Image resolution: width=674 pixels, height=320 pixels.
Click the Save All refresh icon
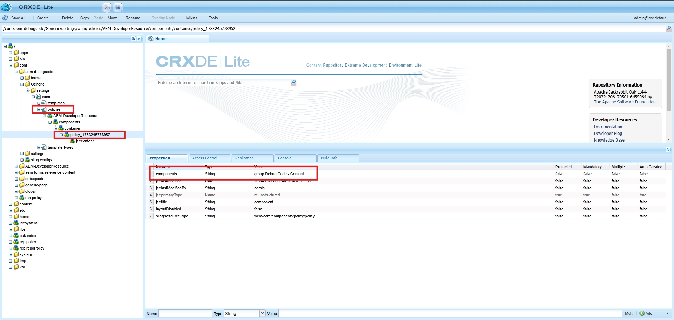pyautogui.click(x=5, y=18)
